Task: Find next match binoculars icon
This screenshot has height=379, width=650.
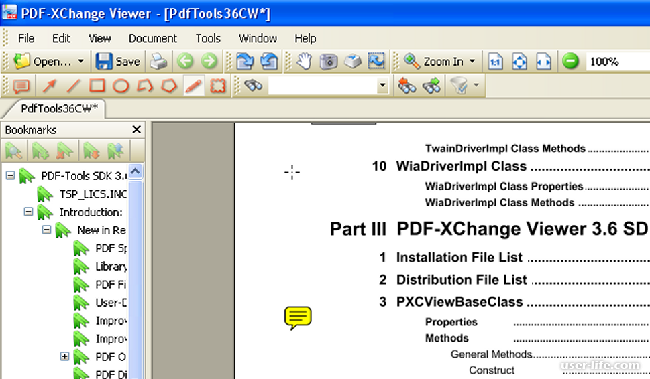Action: point(431,86)
